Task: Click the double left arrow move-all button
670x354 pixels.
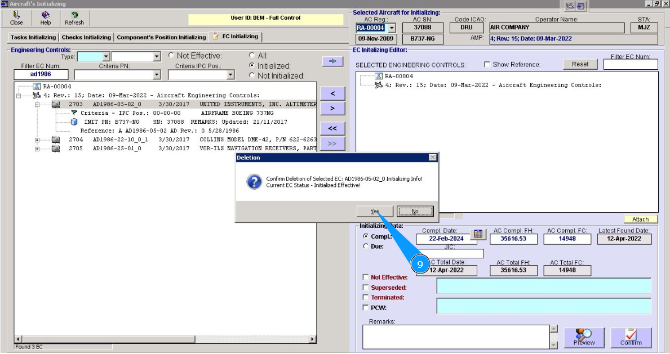Action: point(332,128)
